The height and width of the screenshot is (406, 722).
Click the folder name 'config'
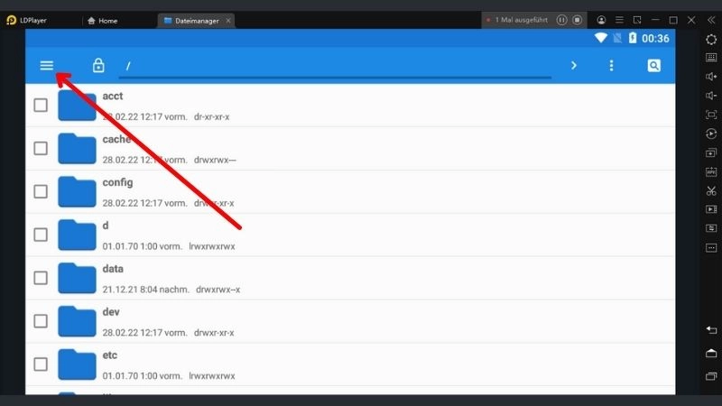pyautogui.click(x=117, y=183)
